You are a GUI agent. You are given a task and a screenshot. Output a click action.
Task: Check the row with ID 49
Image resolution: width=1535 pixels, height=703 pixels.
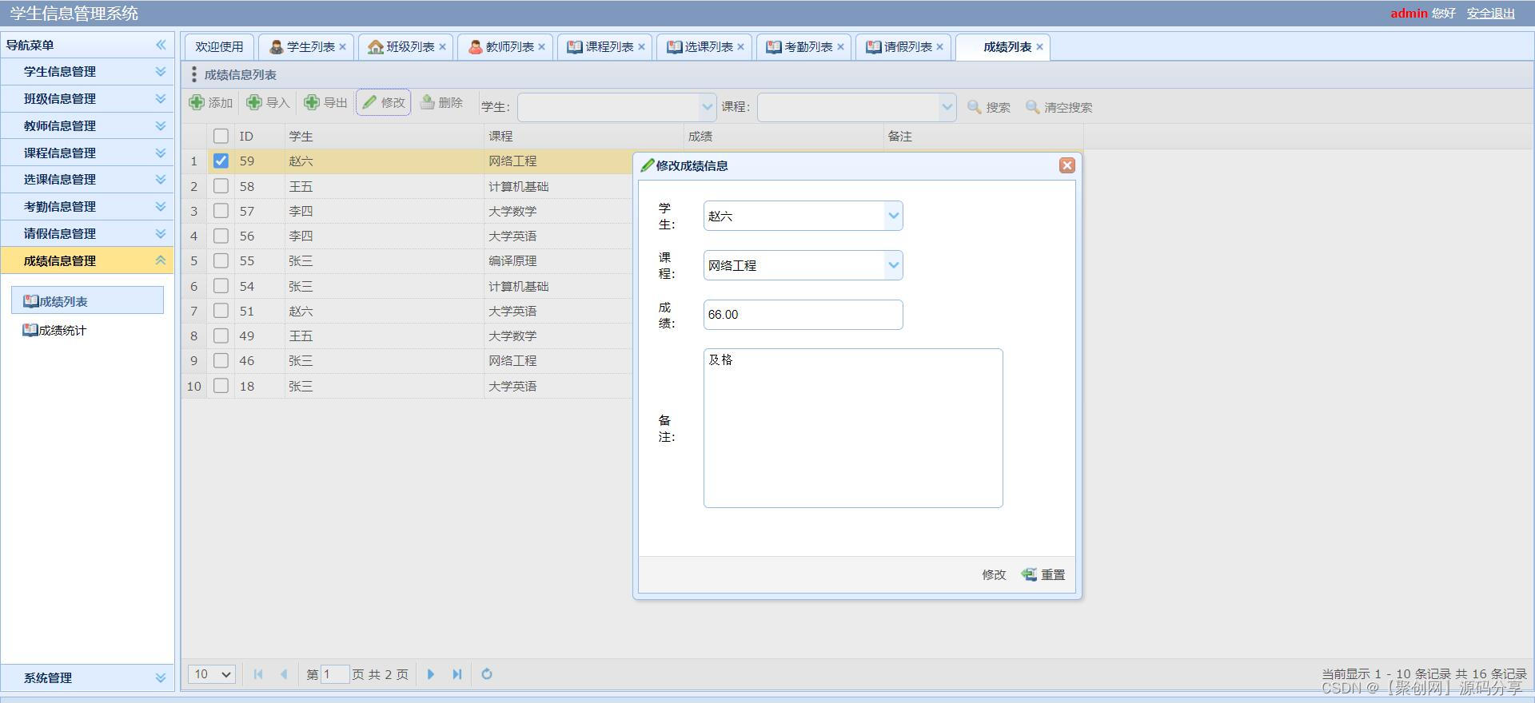coord(221,336)
